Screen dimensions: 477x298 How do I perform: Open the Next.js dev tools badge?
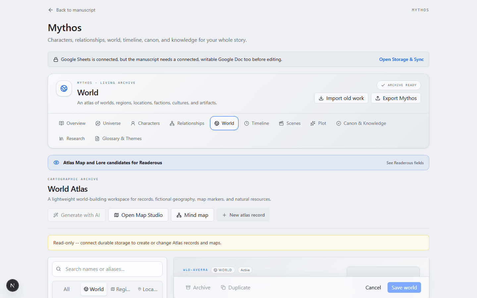(x=13, y=285)
